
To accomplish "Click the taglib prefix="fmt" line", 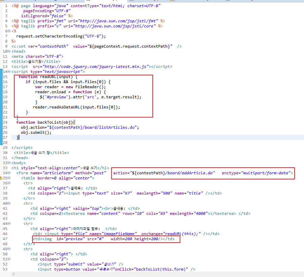I will (x=88, y=21).
